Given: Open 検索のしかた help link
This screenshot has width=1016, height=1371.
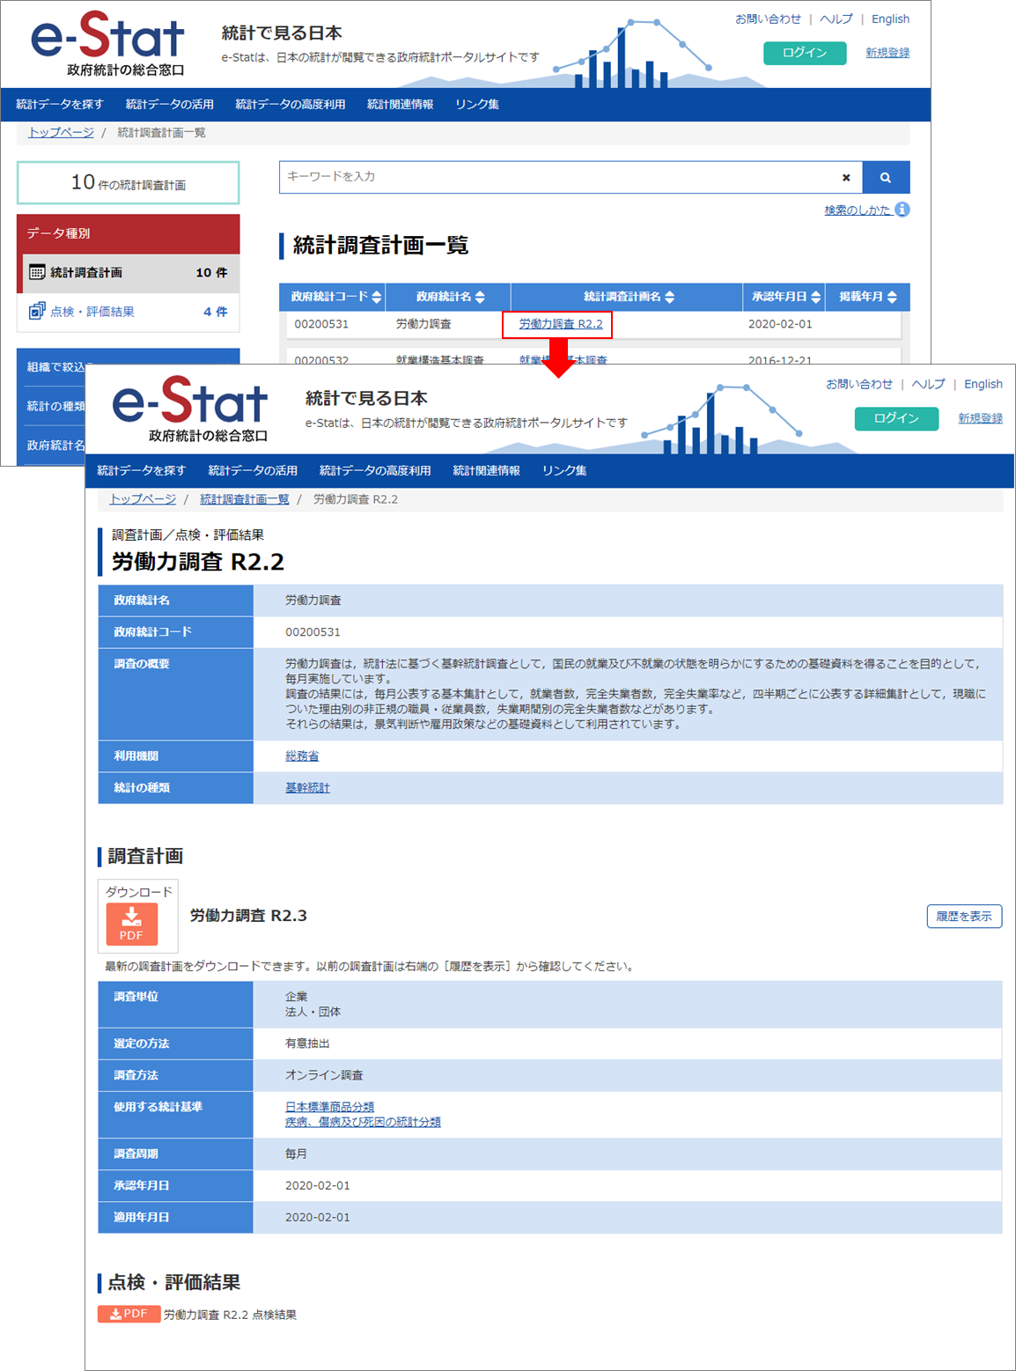Looking at the screenshot, I should 858,210.
